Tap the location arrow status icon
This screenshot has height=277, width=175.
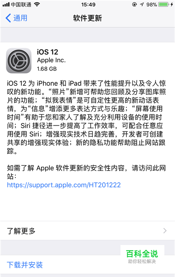(x=142, y=4)
